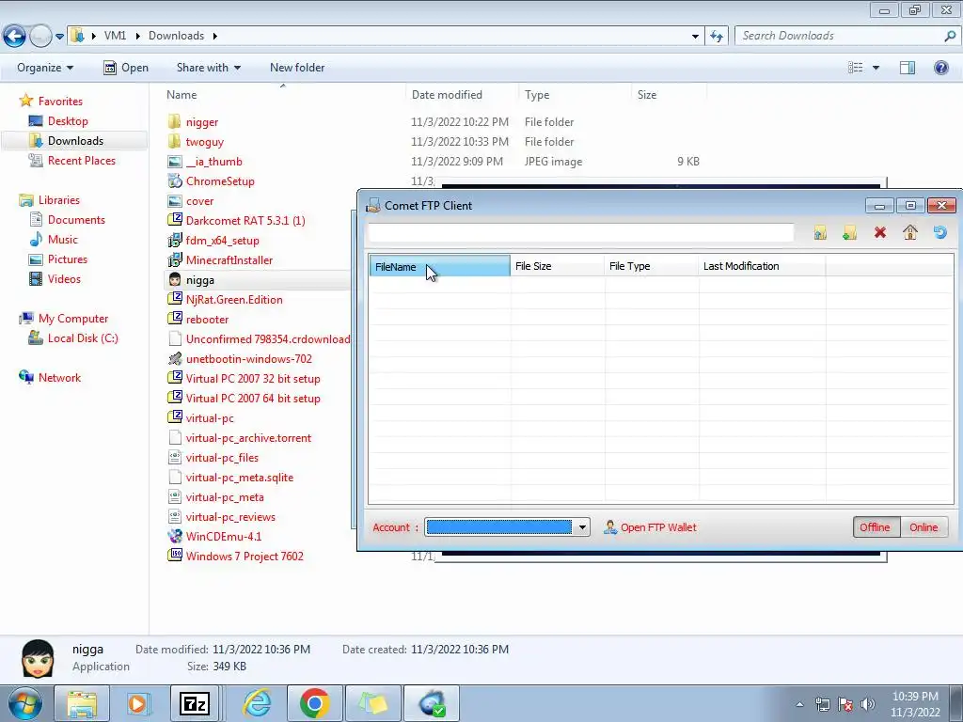Sort Comet FTP list by Last Modification

(x=762, y=266)
